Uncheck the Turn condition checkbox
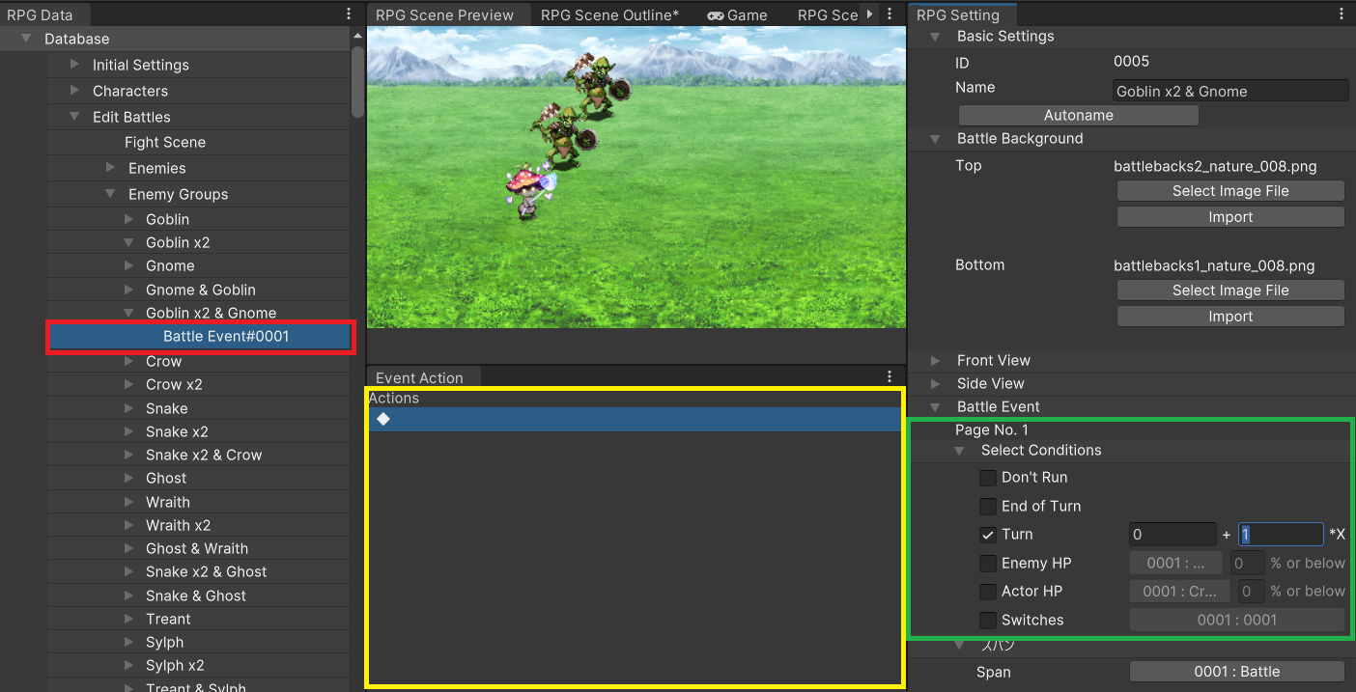This screenshot has width=1356, height=692. coord(987,535)
